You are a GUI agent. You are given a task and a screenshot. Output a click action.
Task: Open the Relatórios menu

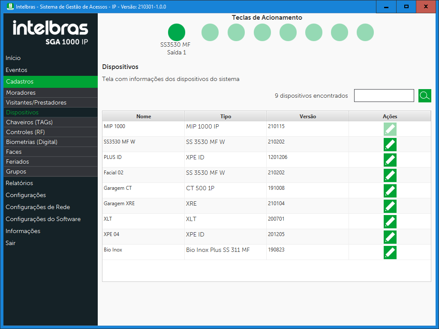(x=19, y=183)
